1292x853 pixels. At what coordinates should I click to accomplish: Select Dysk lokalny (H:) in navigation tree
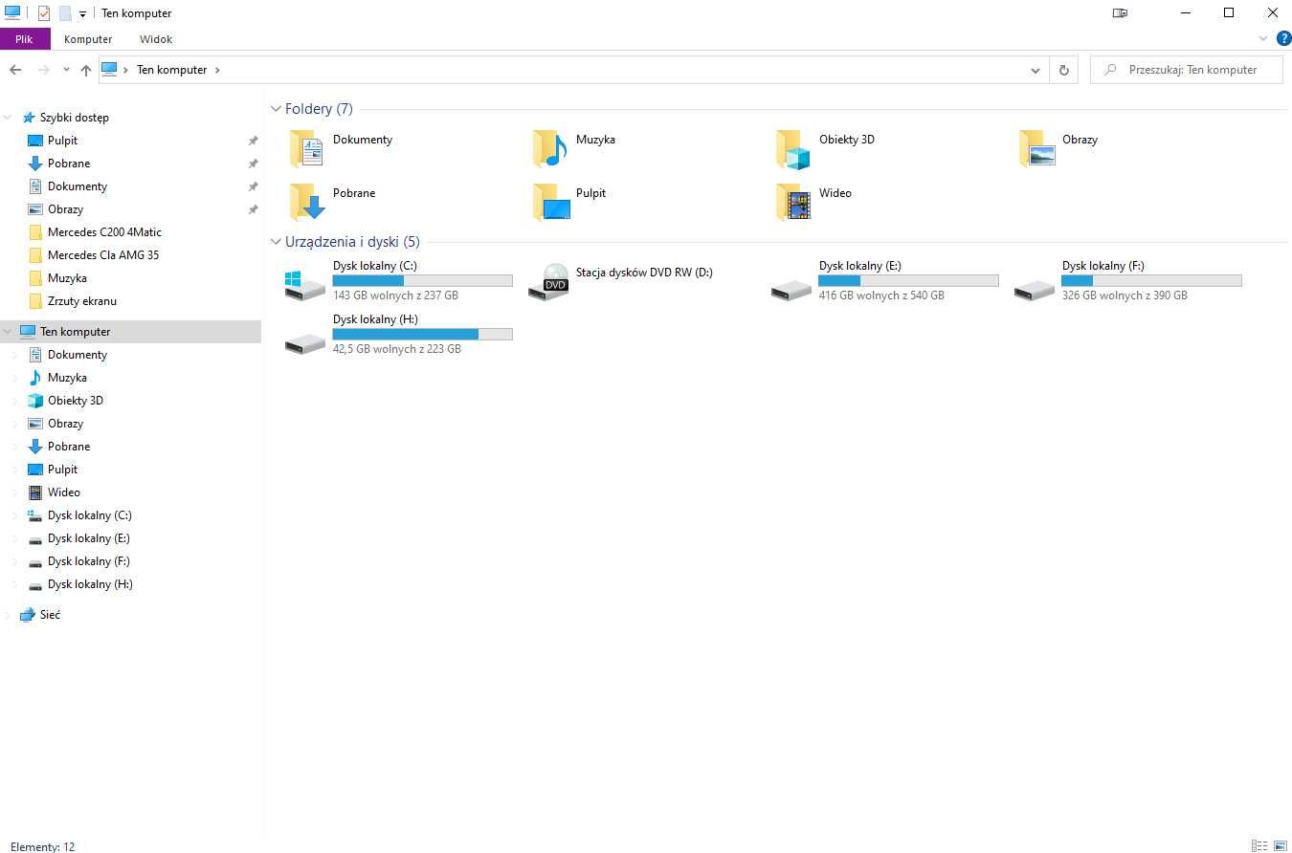click(x=90, y=584)
